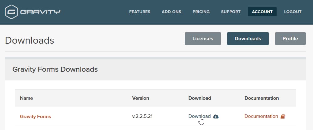Click the version text v.2.2.5.21

[x=142, y=116]
